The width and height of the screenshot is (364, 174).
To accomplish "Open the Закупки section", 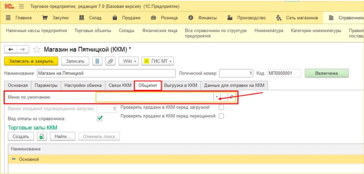I will (60, 18).
